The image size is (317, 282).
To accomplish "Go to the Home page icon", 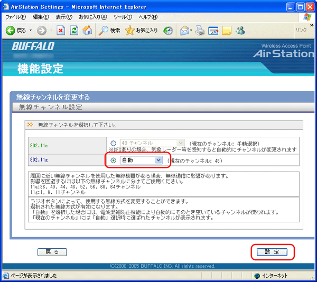I will coord(88,31).
